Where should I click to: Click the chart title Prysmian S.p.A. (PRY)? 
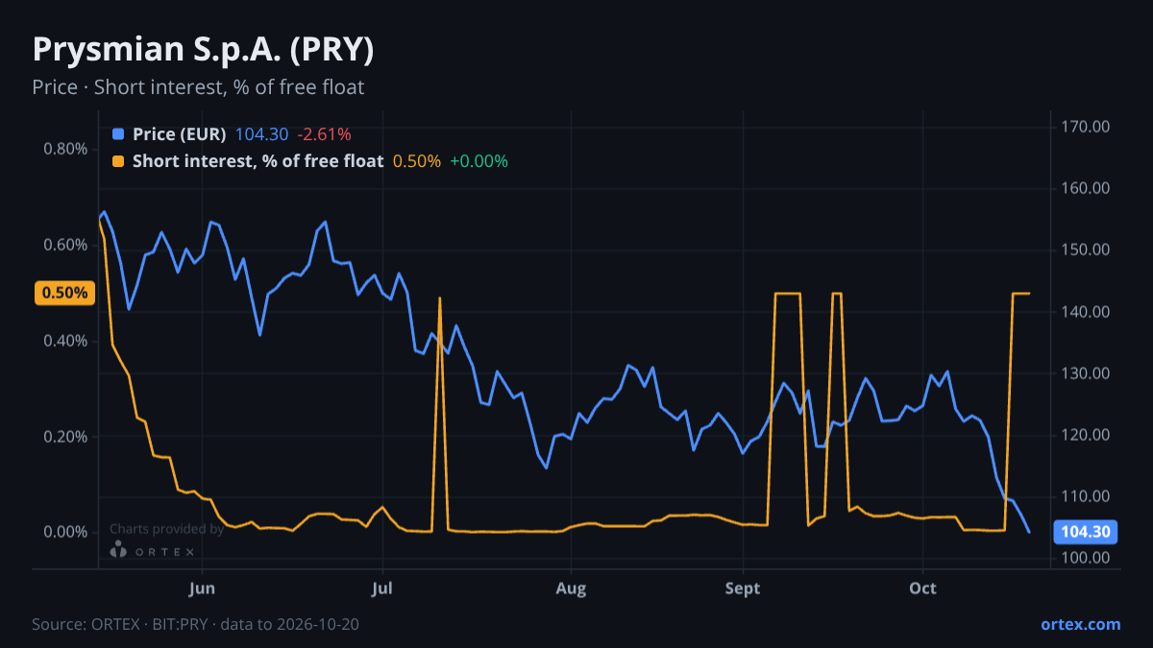(x=203, y=50)
